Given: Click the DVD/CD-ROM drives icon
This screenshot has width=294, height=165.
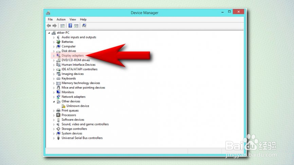Looking at the screenshot, I should pyautogui.click(x=58, y=60).
